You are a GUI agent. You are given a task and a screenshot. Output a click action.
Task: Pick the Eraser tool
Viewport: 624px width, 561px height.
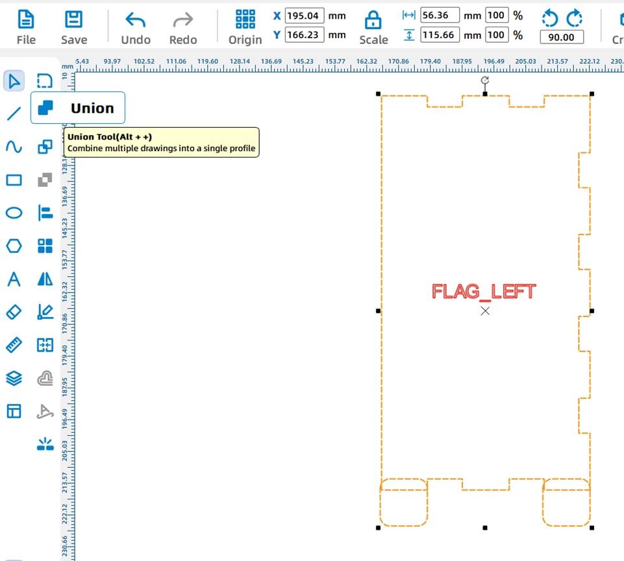pos(14,313)
